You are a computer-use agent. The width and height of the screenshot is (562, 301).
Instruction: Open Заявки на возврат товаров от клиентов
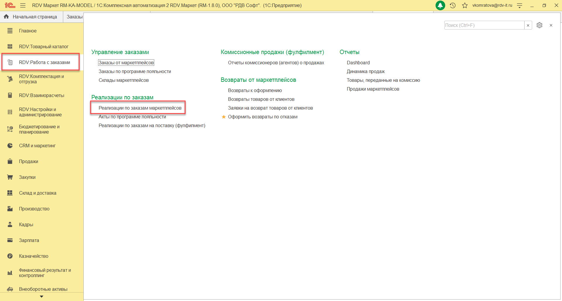(270, 108)
